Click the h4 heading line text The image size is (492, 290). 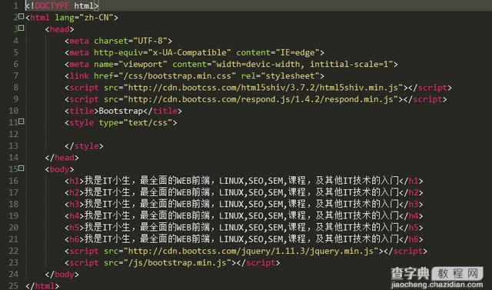click(x=241, y=216)
